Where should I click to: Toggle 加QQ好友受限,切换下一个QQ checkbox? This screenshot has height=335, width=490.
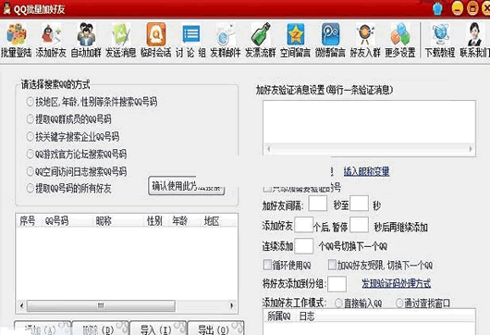(332, 266)
